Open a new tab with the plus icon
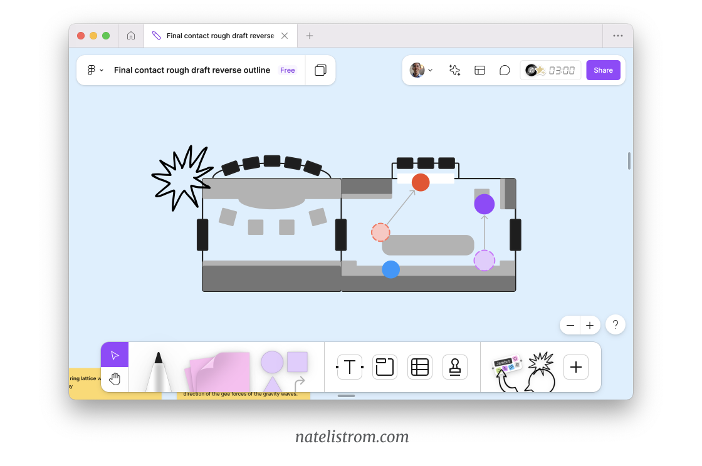 pyautogui.click(x=310, y=36)
